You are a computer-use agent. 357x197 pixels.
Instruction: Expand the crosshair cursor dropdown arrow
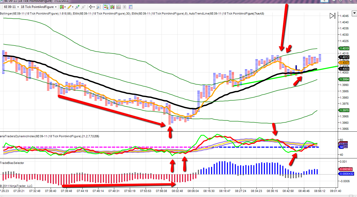(94, 7)
